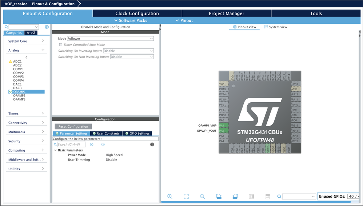Click the parameter Search (Ctrl+F) field
Image resolution: width=363 pixels, height=206 pixels.
click(x=72, y=144)
